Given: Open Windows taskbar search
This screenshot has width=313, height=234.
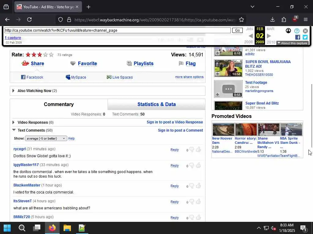Looking at the screenshot, I should [x=22, y=228].
